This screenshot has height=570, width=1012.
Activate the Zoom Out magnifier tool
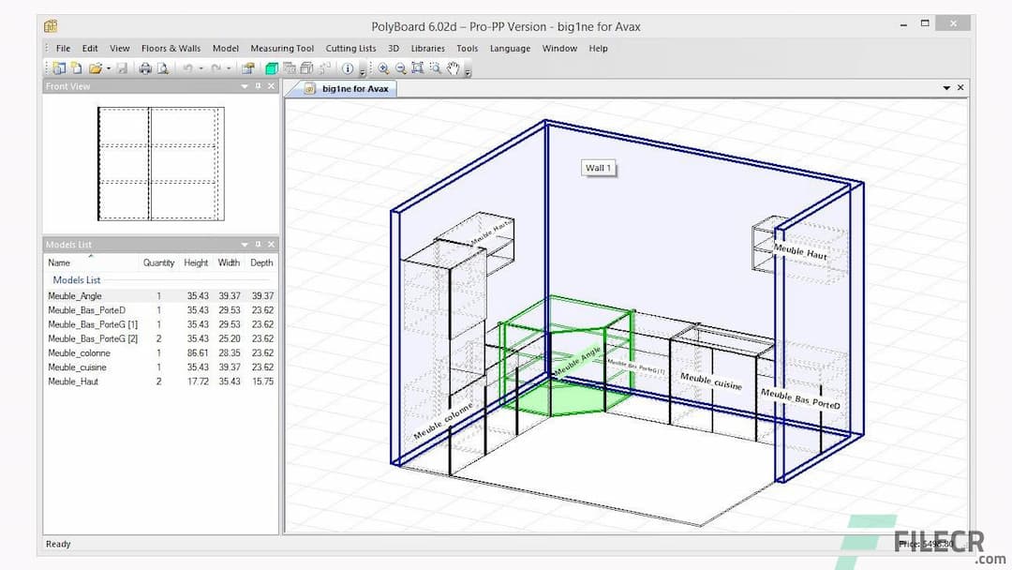click(398, 67)
